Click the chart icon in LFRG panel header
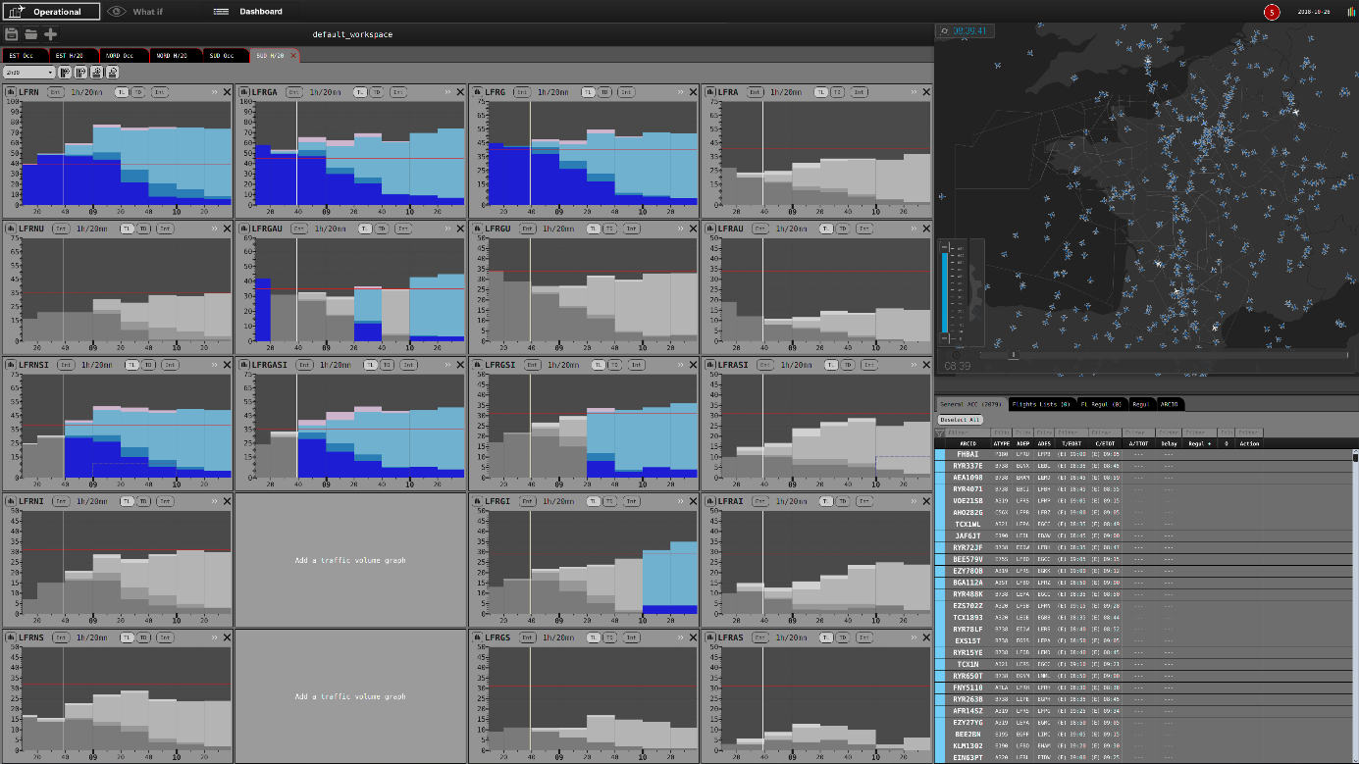 pos(477,92)
